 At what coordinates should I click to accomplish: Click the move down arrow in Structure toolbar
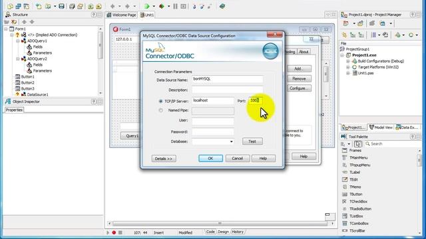point(32,22)
